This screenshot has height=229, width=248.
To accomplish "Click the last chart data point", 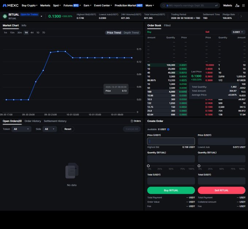I will coord(132,58).
